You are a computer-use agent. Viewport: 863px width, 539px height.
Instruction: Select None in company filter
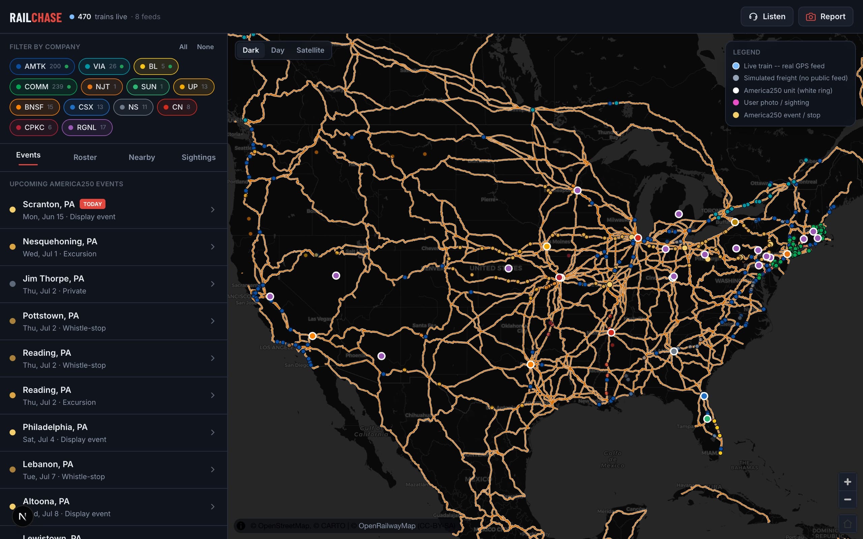[x=205, y=47]
